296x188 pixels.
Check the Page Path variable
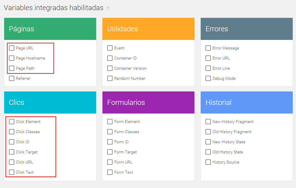(12, 68)
